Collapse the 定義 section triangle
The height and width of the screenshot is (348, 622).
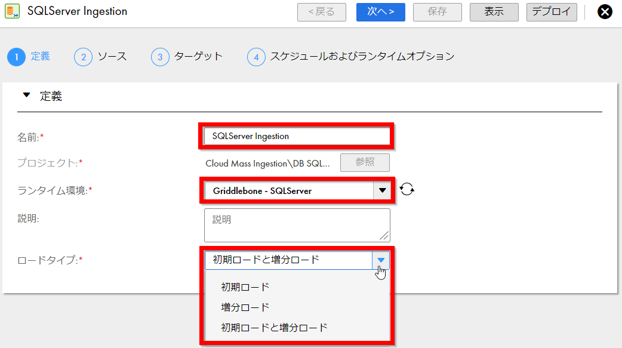(x=27, y=96)
